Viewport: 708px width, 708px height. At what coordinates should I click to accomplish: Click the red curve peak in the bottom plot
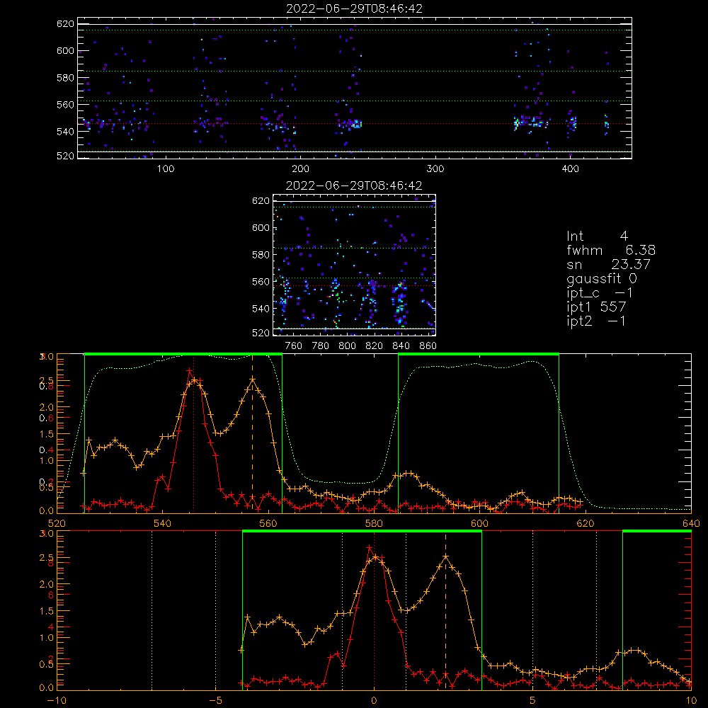[x=370, y=547]
